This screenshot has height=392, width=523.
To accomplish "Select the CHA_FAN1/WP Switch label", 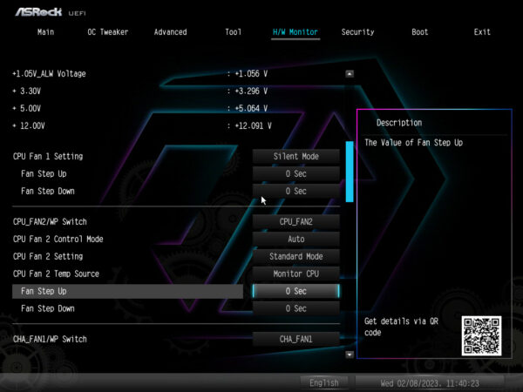I will click(x=50, y=339).
